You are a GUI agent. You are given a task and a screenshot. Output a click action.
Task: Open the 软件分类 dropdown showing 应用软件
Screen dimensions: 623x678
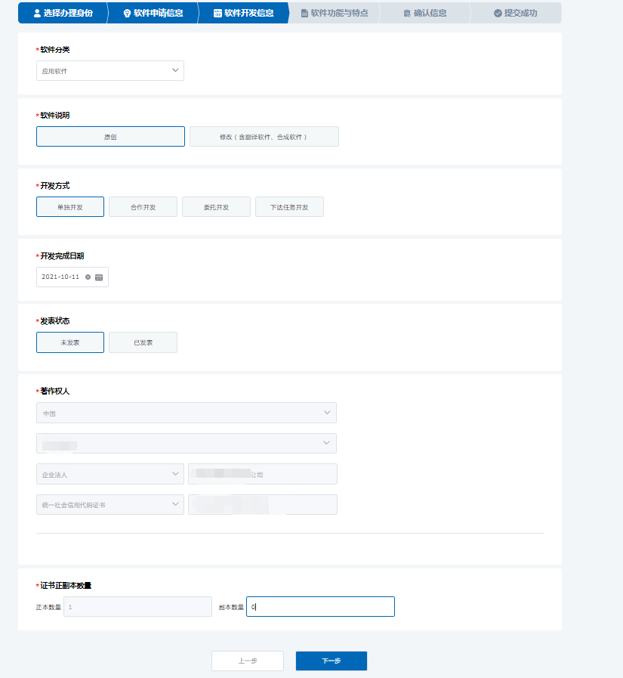[110, 70]
